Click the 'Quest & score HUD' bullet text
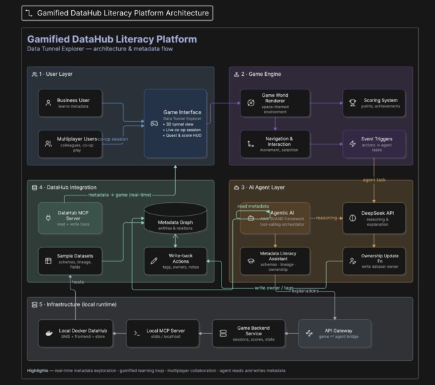 [x=184, y=136]
